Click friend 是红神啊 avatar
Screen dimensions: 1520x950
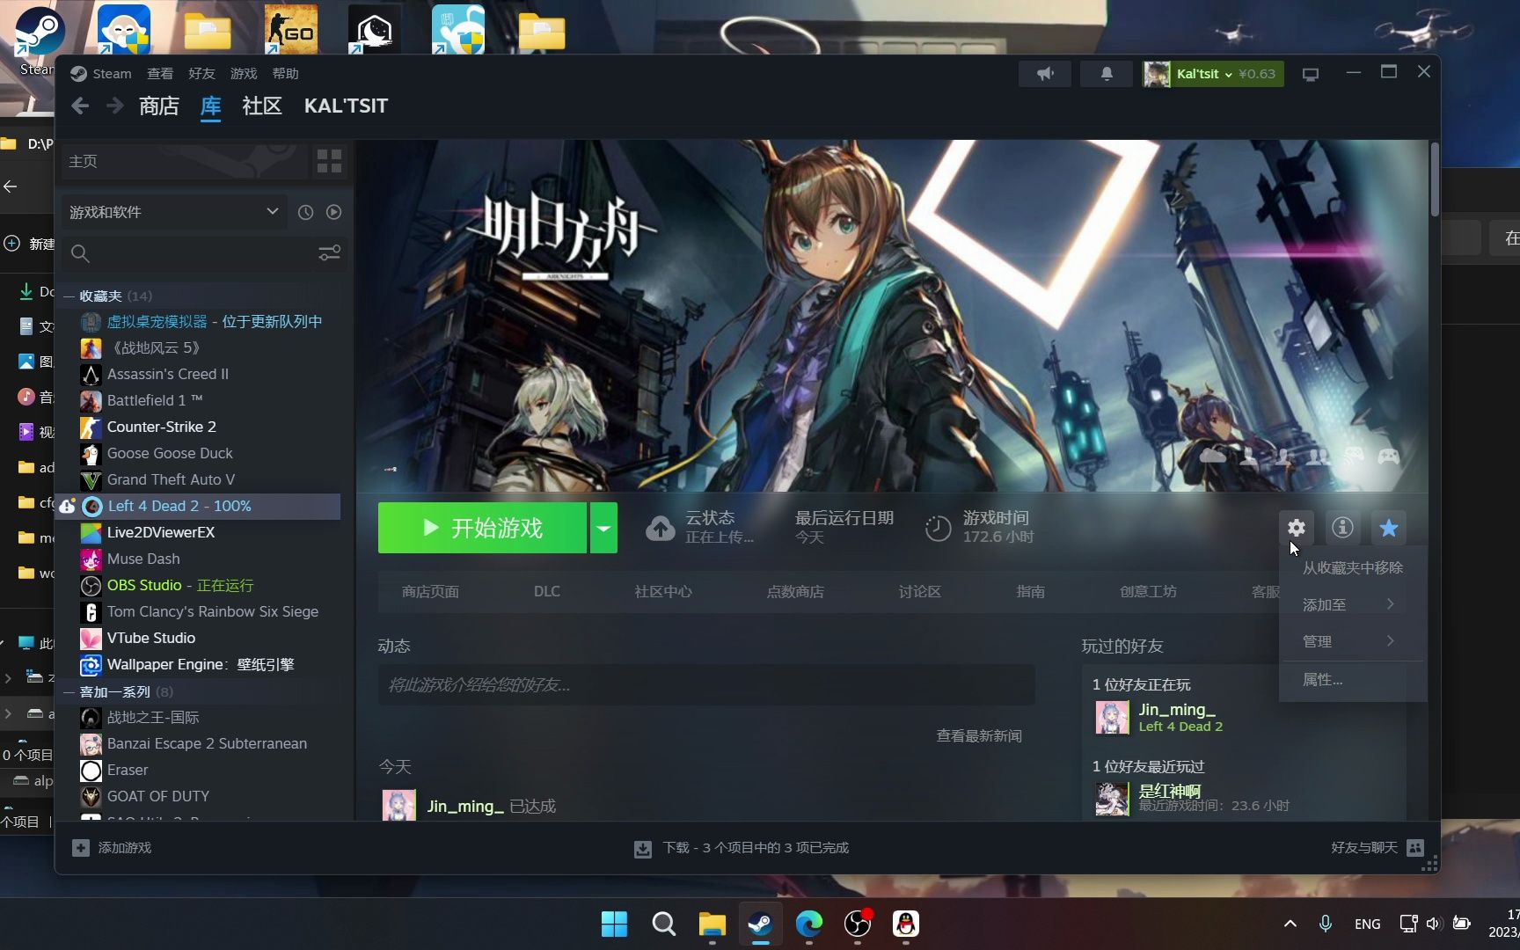click(1112, 798)
